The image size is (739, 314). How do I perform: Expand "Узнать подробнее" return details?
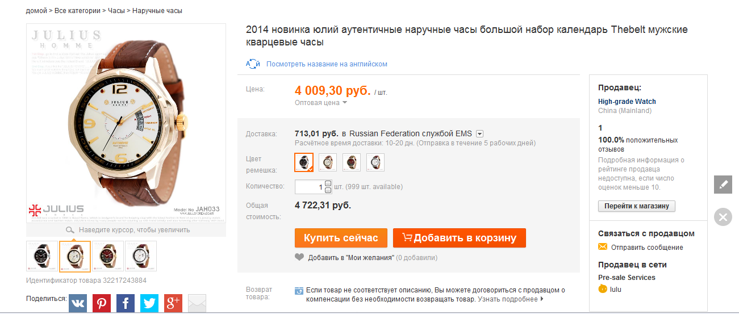click(510, 299)
